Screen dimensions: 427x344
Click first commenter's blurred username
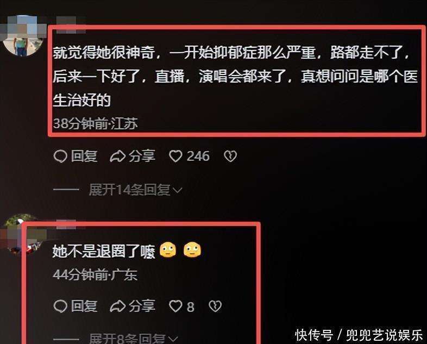click(70, 25)
